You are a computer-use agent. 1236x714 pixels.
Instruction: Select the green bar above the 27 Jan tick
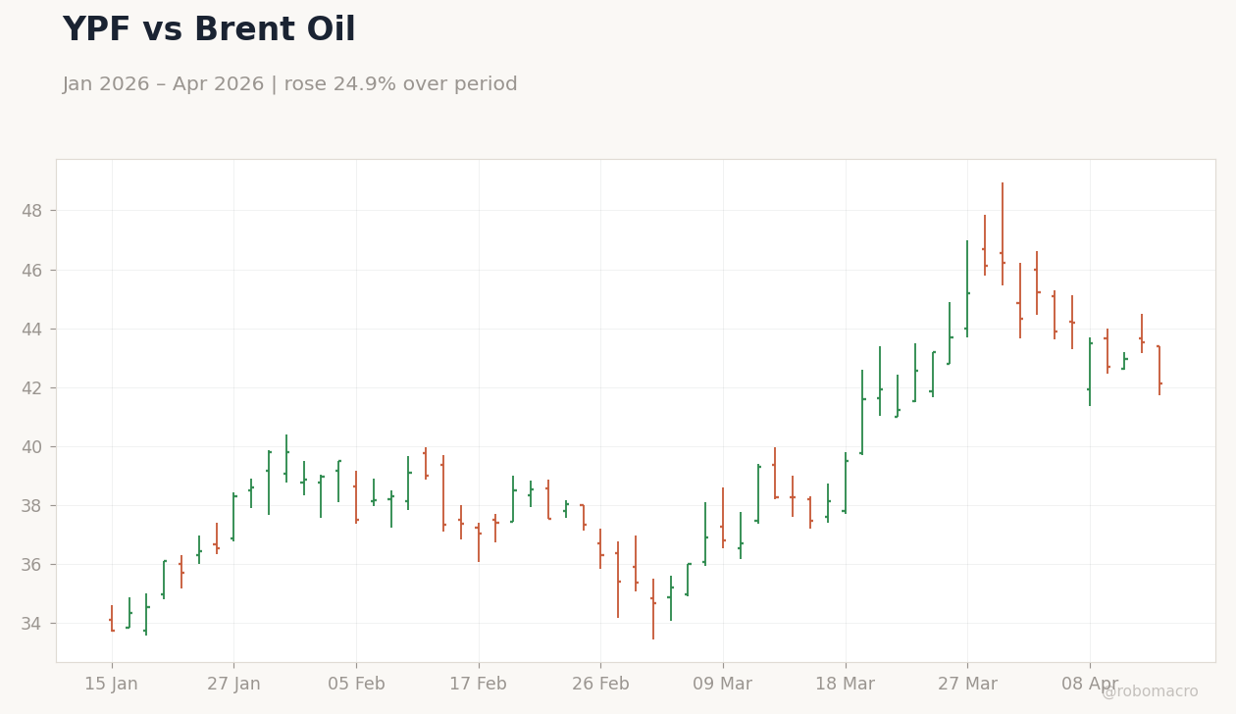click(x=233, y=517)
